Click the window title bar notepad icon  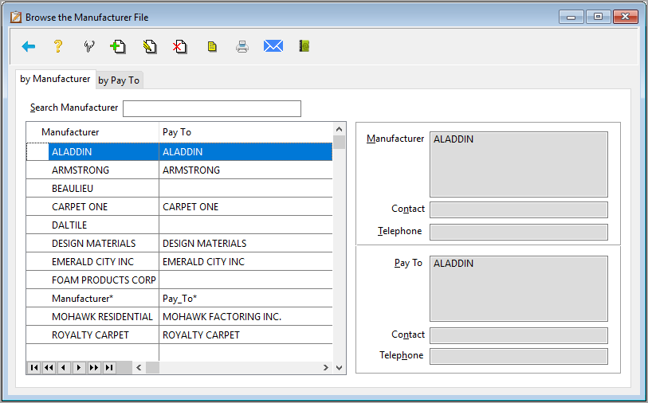16,17
